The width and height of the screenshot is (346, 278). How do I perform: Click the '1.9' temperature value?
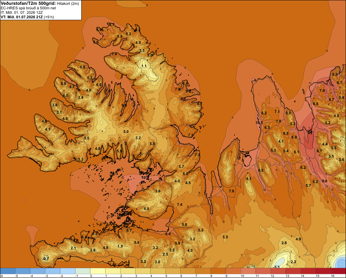point(120,246)
